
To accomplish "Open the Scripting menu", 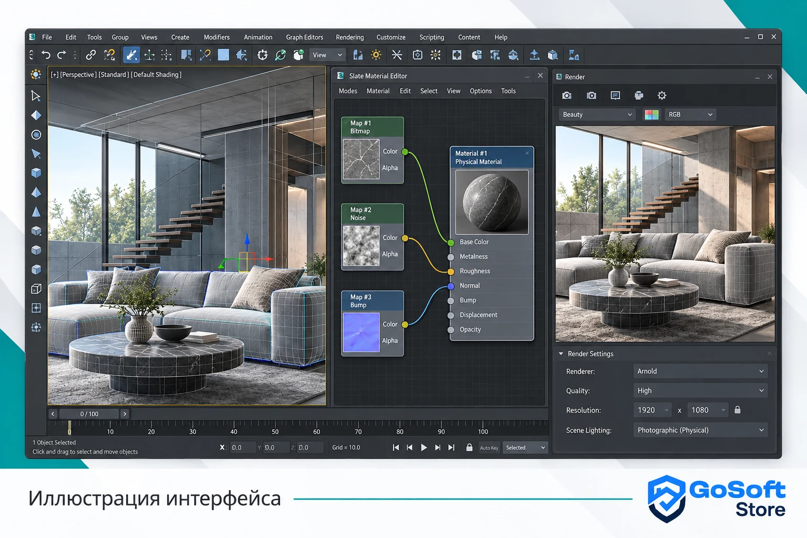I will coord(431,37).
